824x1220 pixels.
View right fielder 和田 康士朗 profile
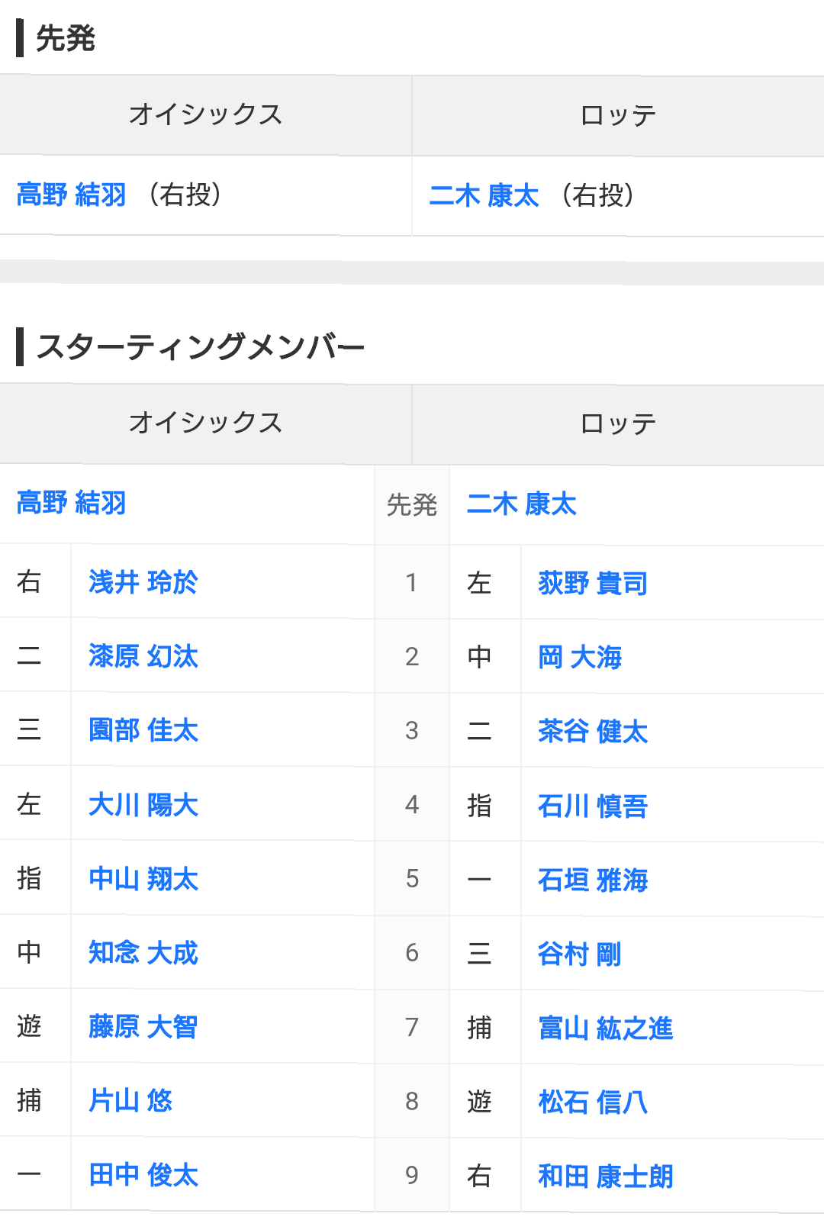606,1176
